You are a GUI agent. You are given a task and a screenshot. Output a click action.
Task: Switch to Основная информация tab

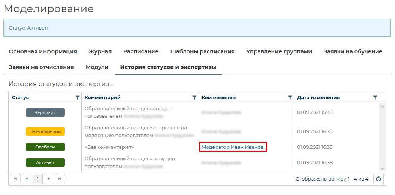(43, 51)
